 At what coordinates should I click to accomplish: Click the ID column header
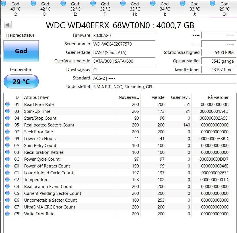tap(17, 97)
